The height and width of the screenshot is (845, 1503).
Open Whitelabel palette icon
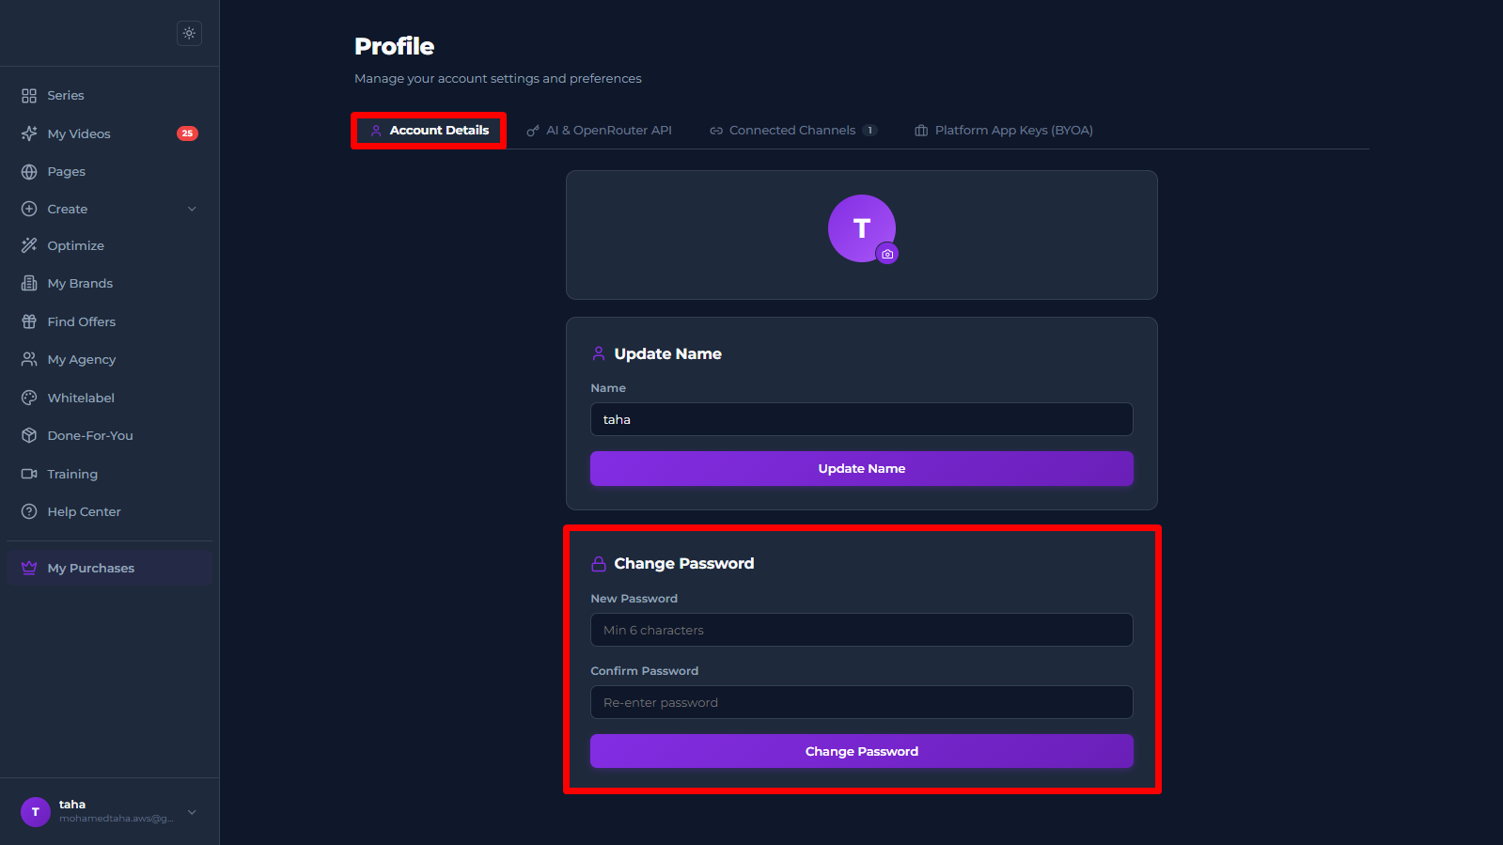pos(29,398)
